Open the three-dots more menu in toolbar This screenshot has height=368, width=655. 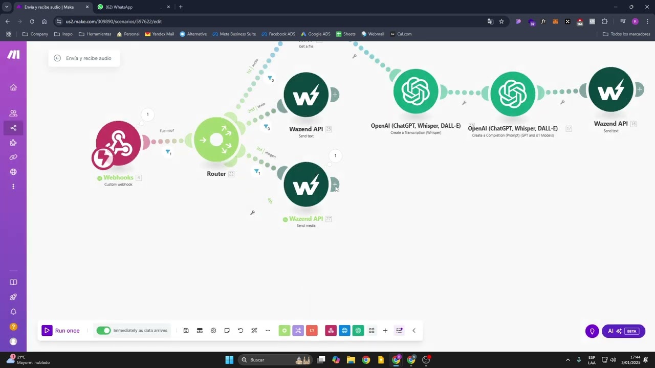tap(268, 331)
